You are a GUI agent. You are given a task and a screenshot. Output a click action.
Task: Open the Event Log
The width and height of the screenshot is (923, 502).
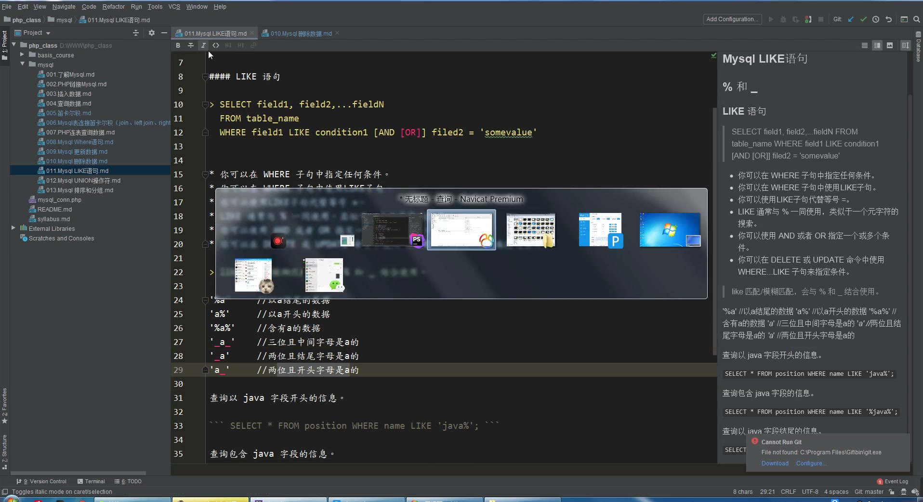893,481
